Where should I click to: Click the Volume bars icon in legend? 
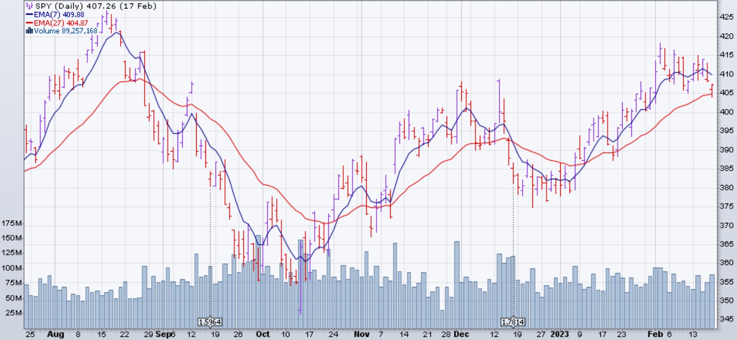(29, 31)
